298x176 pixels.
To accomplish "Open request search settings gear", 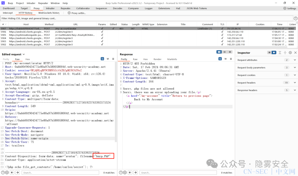I will click(7, 172).
